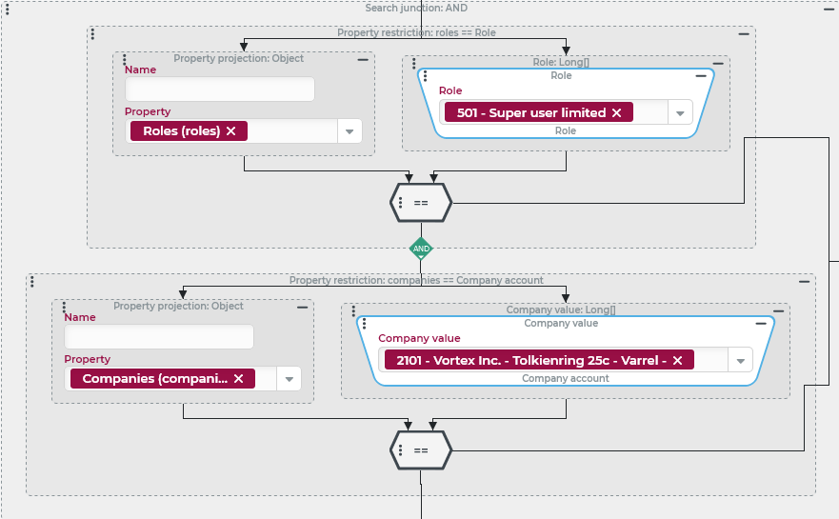
Task: Click the == operator node in roles restriction
Action: pos(421,203)
